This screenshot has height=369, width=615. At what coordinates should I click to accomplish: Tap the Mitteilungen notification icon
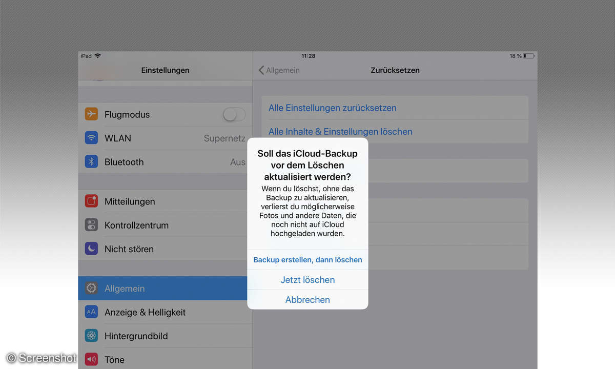(91, 201)
